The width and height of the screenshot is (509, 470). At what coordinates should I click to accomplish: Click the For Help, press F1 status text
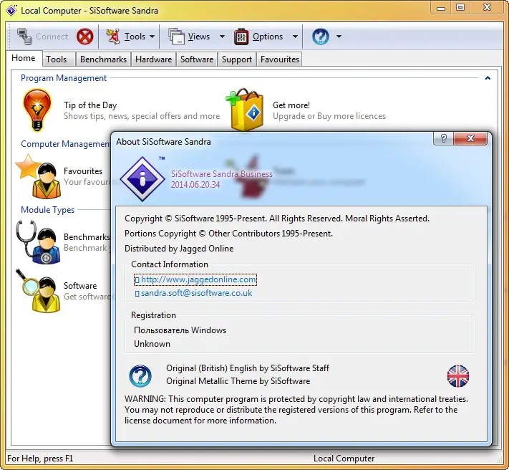(x=40, y=459)
